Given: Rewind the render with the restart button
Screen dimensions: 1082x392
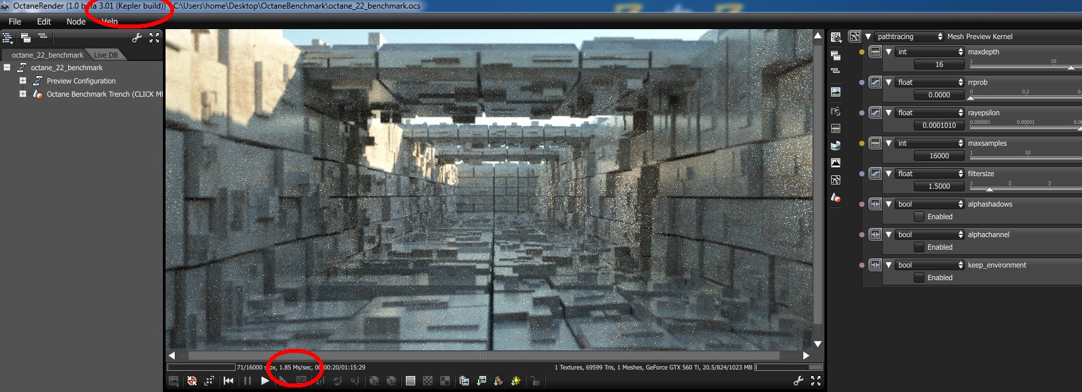Looking at the screenshot, I should 228,381.
